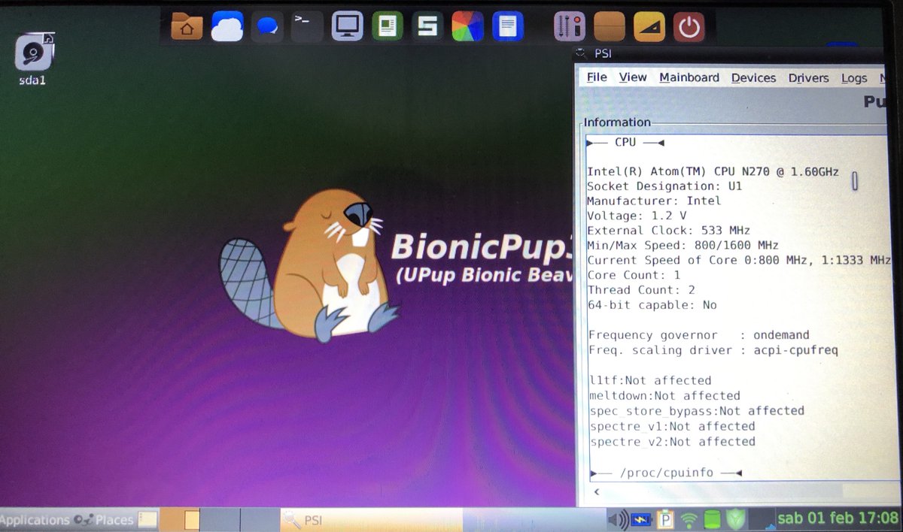Click the 'spec_store_bypass:Not affected' line
Image resolution: width=903 pixels, height=532 pixels.
point(697,411)
